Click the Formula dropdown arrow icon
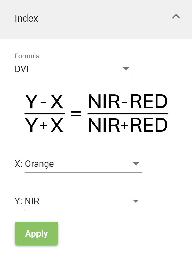 coord(126,69)
